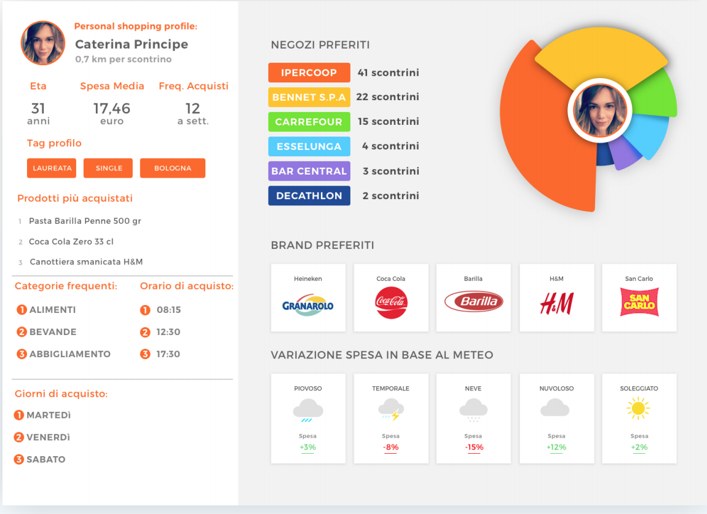707x514 pixels.
Task: Click number badge next to BEVANDE
Action: pyautogui.click(x=22, y=332)
